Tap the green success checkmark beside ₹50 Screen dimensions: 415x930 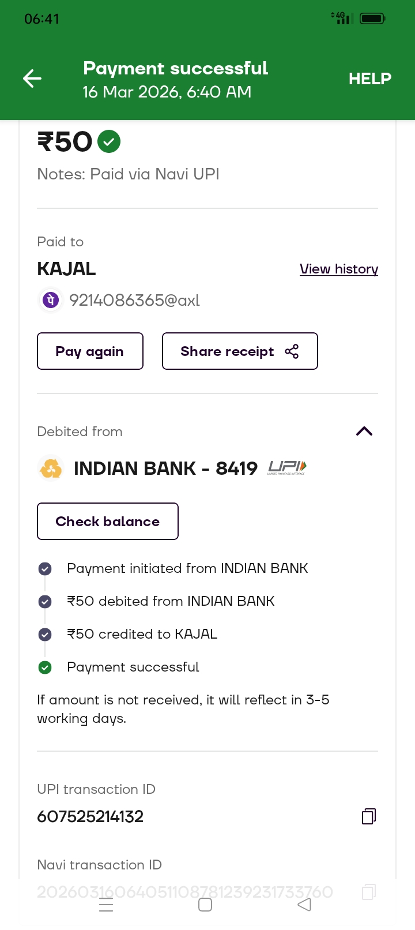[x=109, y=141]
